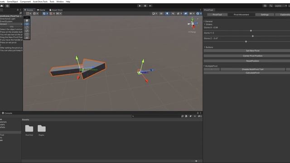Screen dimensions: 290x163
Task: Open the cloud services icon
Action: click(x=2, y=6)
